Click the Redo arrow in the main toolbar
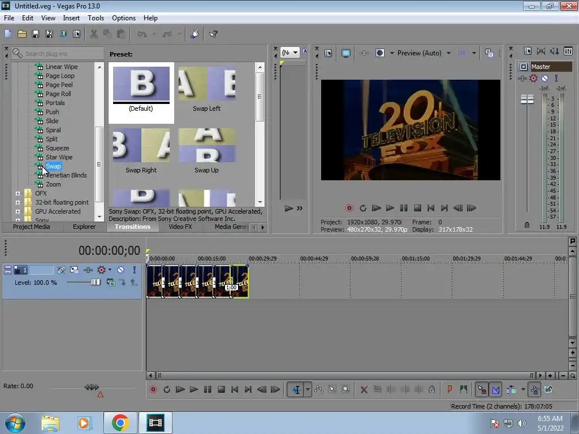Image resolution: width=579 pixels, height=434 pixels. click(167, 34)
